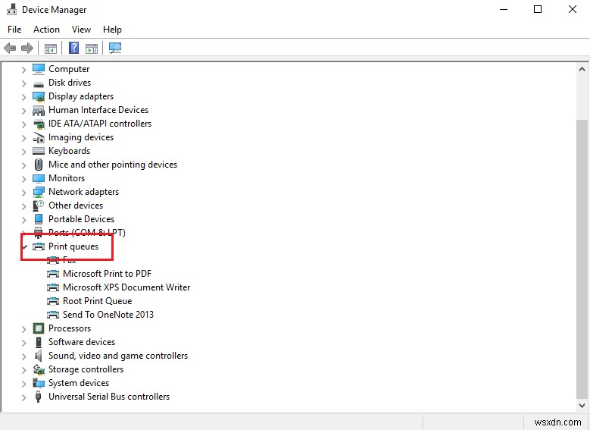Maximize the Device Manager window
The width and height of the screenshot is (590, 430).
(x=538, y=9)
